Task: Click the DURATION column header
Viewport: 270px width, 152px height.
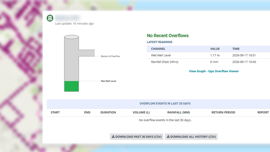Action: point(108,112)
